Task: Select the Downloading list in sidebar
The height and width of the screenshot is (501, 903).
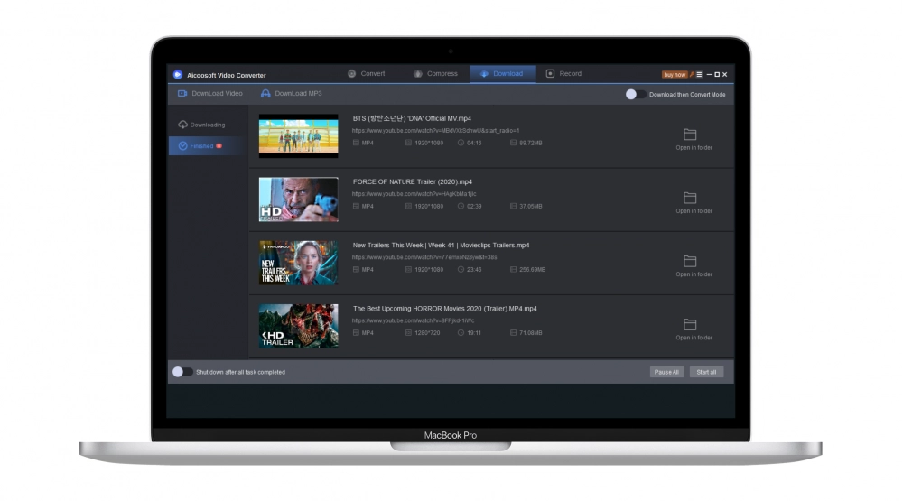Action: 202,125
